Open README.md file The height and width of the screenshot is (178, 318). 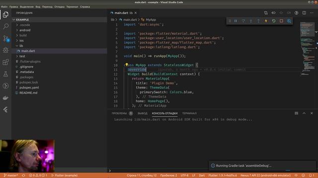click(x=28, y=93)
